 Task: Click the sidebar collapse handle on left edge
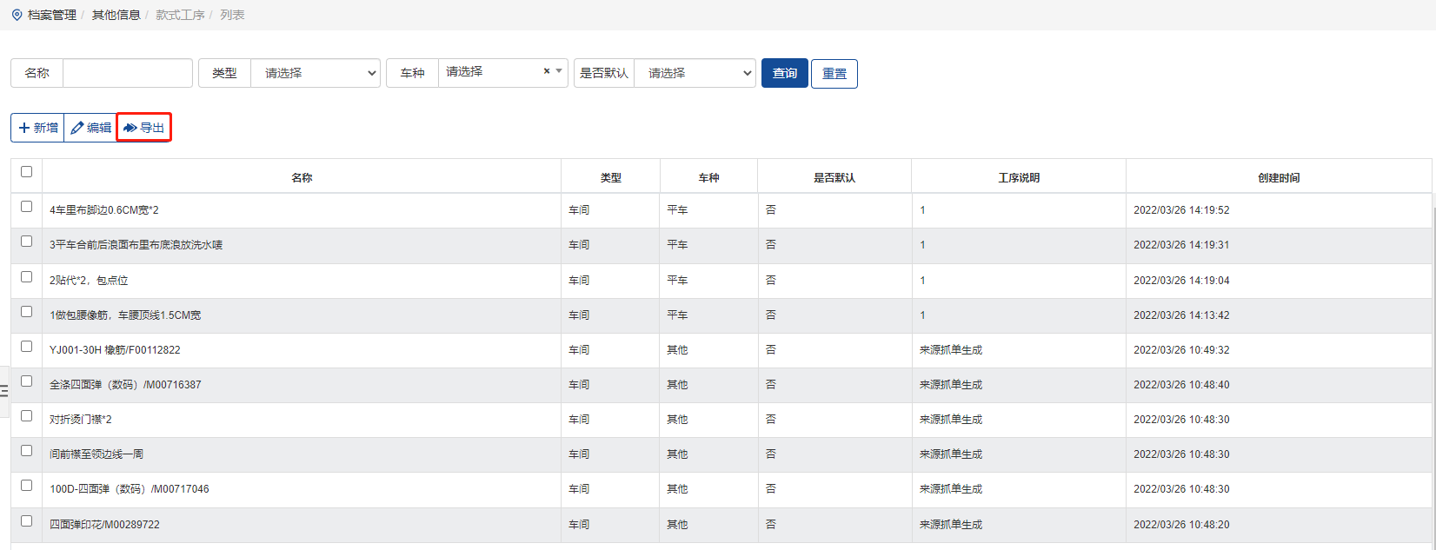click(4, 391)
